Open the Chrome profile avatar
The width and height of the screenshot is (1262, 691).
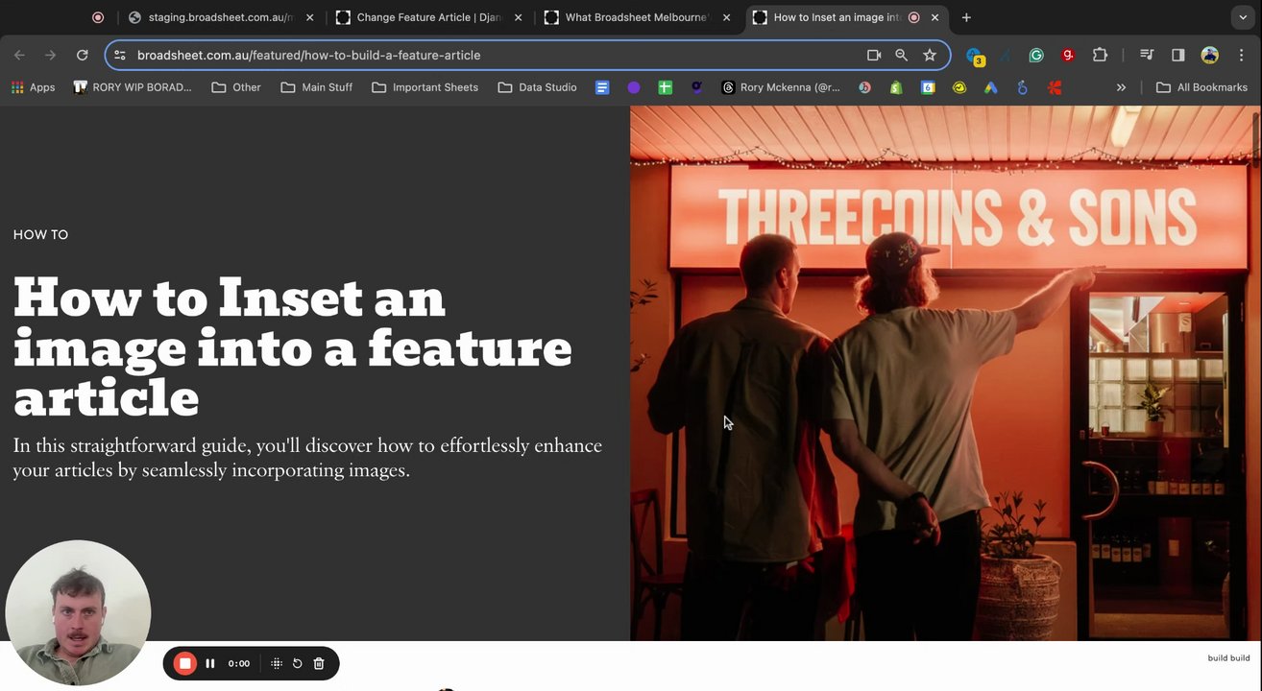(x=1210, y=56)
